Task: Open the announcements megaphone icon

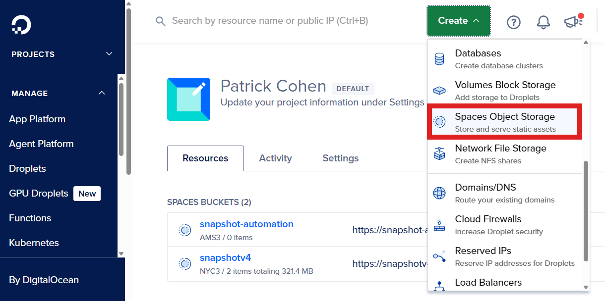Action: pyautogui.click(x=573, y=21)
